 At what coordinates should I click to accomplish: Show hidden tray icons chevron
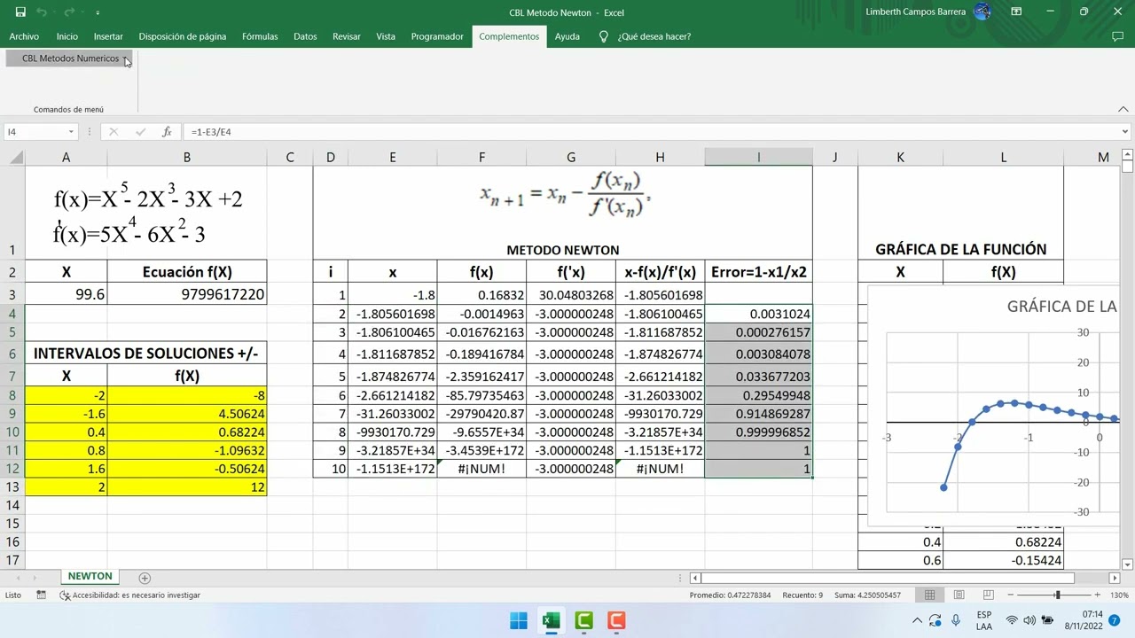coord(918,620)
